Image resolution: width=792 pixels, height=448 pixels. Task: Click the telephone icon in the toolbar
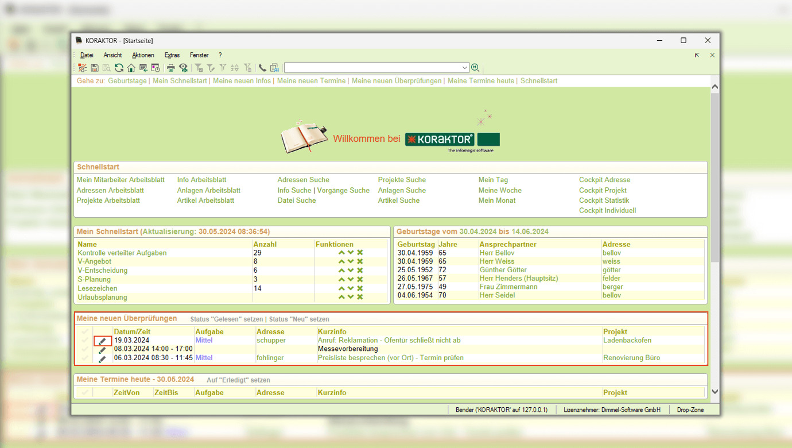262,68
